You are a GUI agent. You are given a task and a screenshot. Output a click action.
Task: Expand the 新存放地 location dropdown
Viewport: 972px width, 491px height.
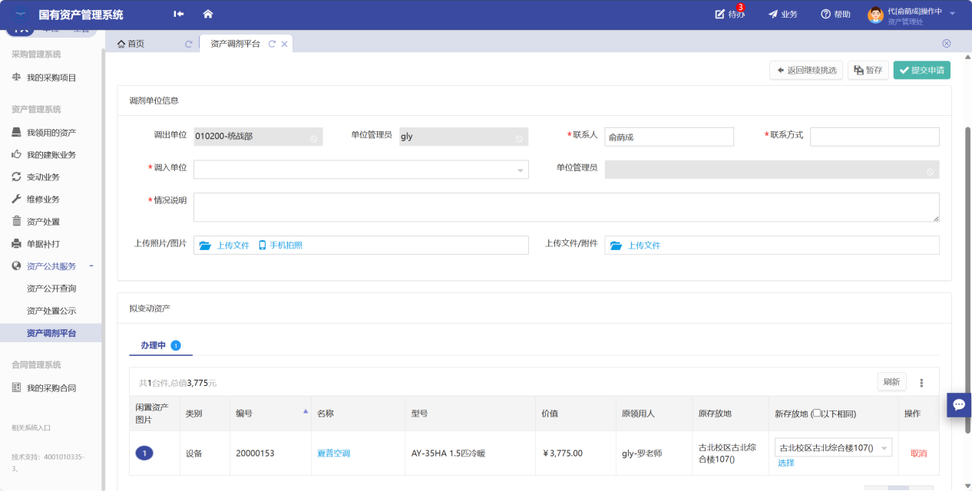(x=883, y=448)
